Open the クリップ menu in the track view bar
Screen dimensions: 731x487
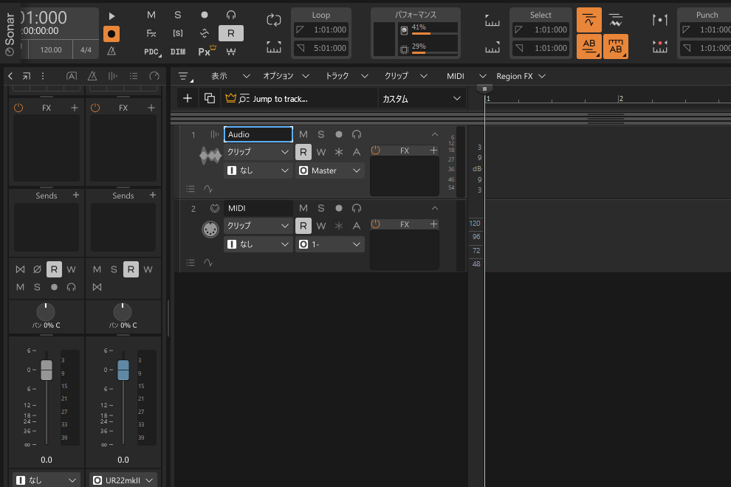(x=405, y=76)
